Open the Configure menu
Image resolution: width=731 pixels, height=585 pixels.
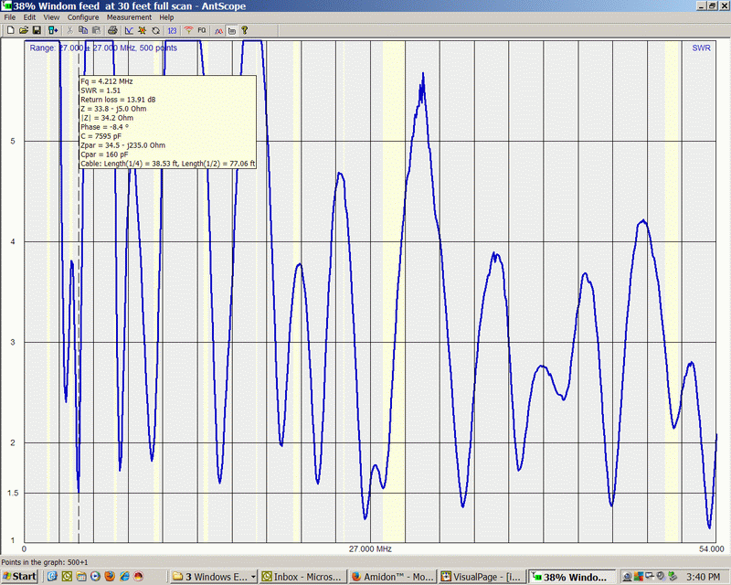tap(83, 17)
